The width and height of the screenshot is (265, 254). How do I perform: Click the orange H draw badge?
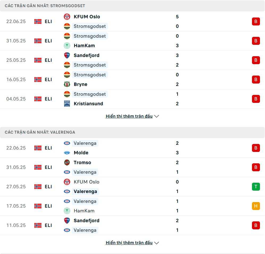pos(256,206)
